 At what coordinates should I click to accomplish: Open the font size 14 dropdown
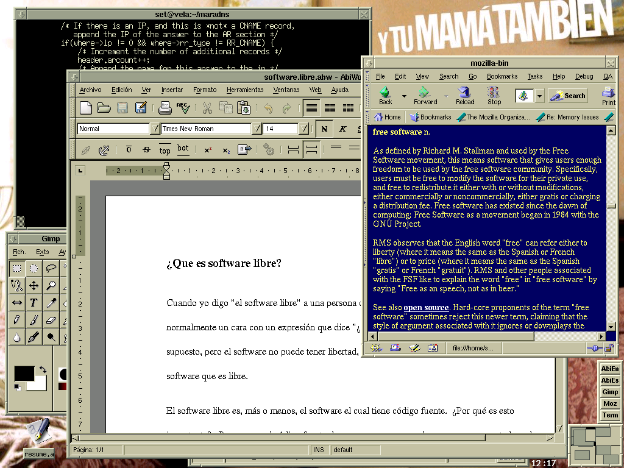[304, 129]
